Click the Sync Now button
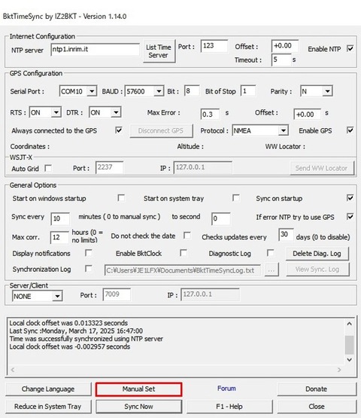 click(x=138, y=407)
